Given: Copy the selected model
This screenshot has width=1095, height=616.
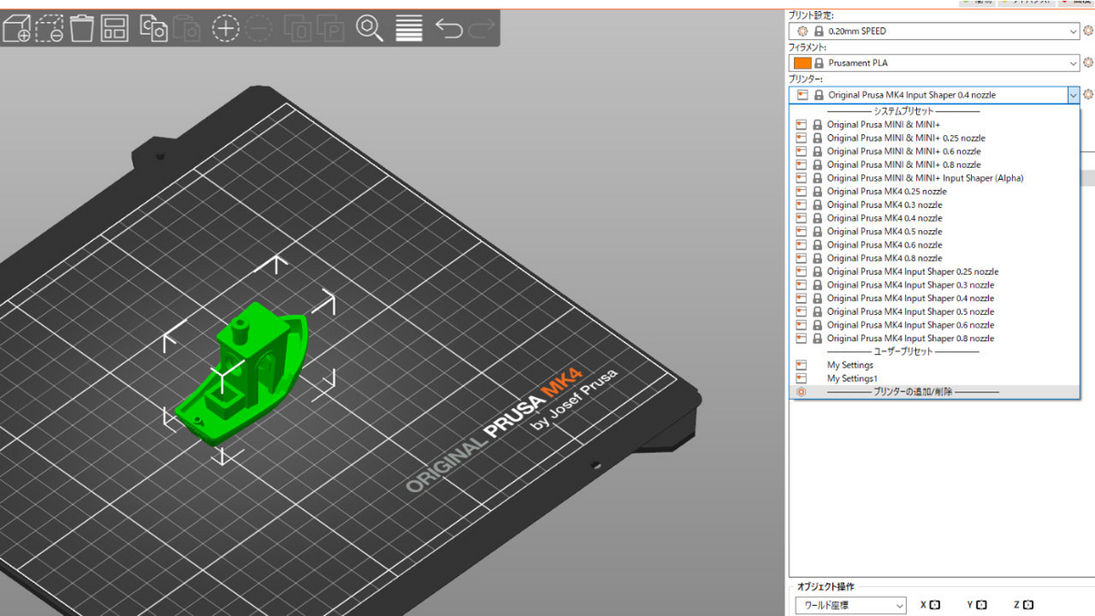Looking at the screenshot, I should [x=152, y=28].
